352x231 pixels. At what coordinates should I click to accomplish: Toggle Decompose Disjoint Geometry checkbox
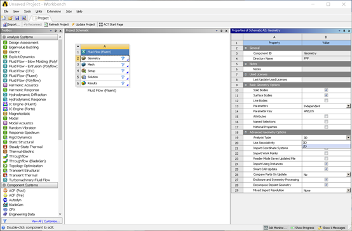click(326, 185)
